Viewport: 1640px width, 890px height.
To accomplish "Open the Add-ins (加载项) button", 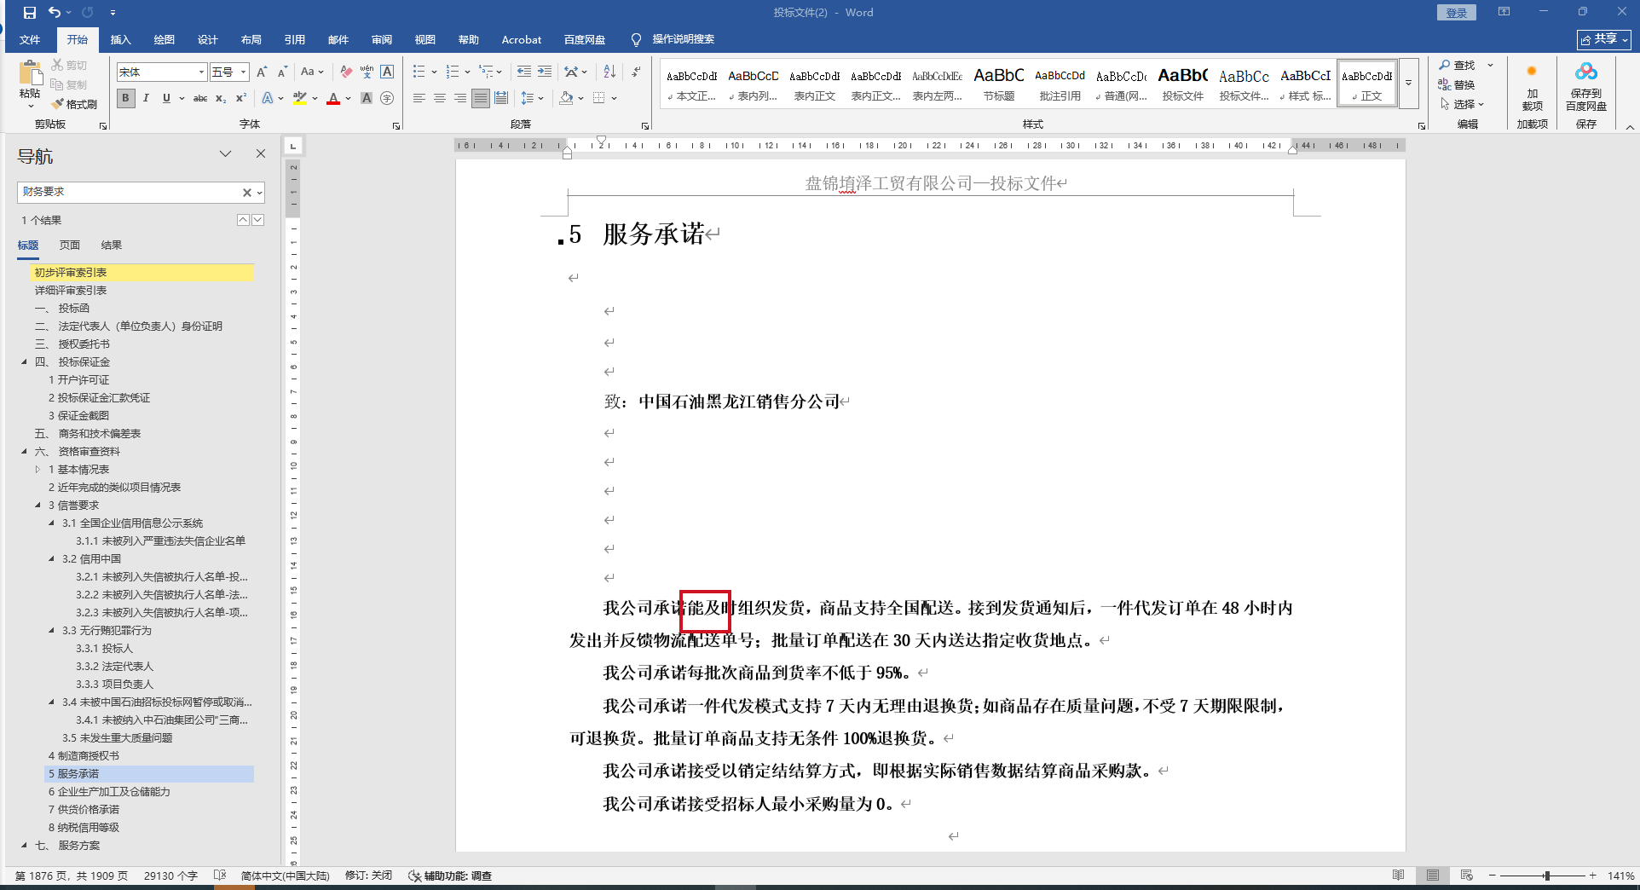I will [1532, 89].
